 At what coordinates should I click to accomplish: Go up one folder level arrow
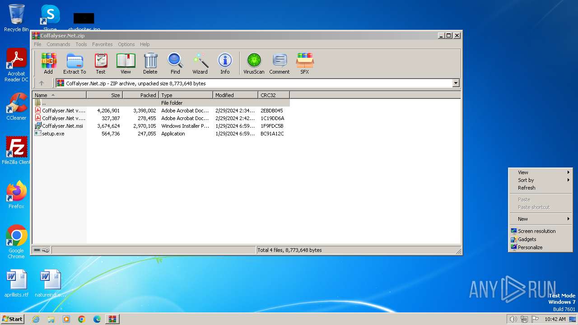42,83
